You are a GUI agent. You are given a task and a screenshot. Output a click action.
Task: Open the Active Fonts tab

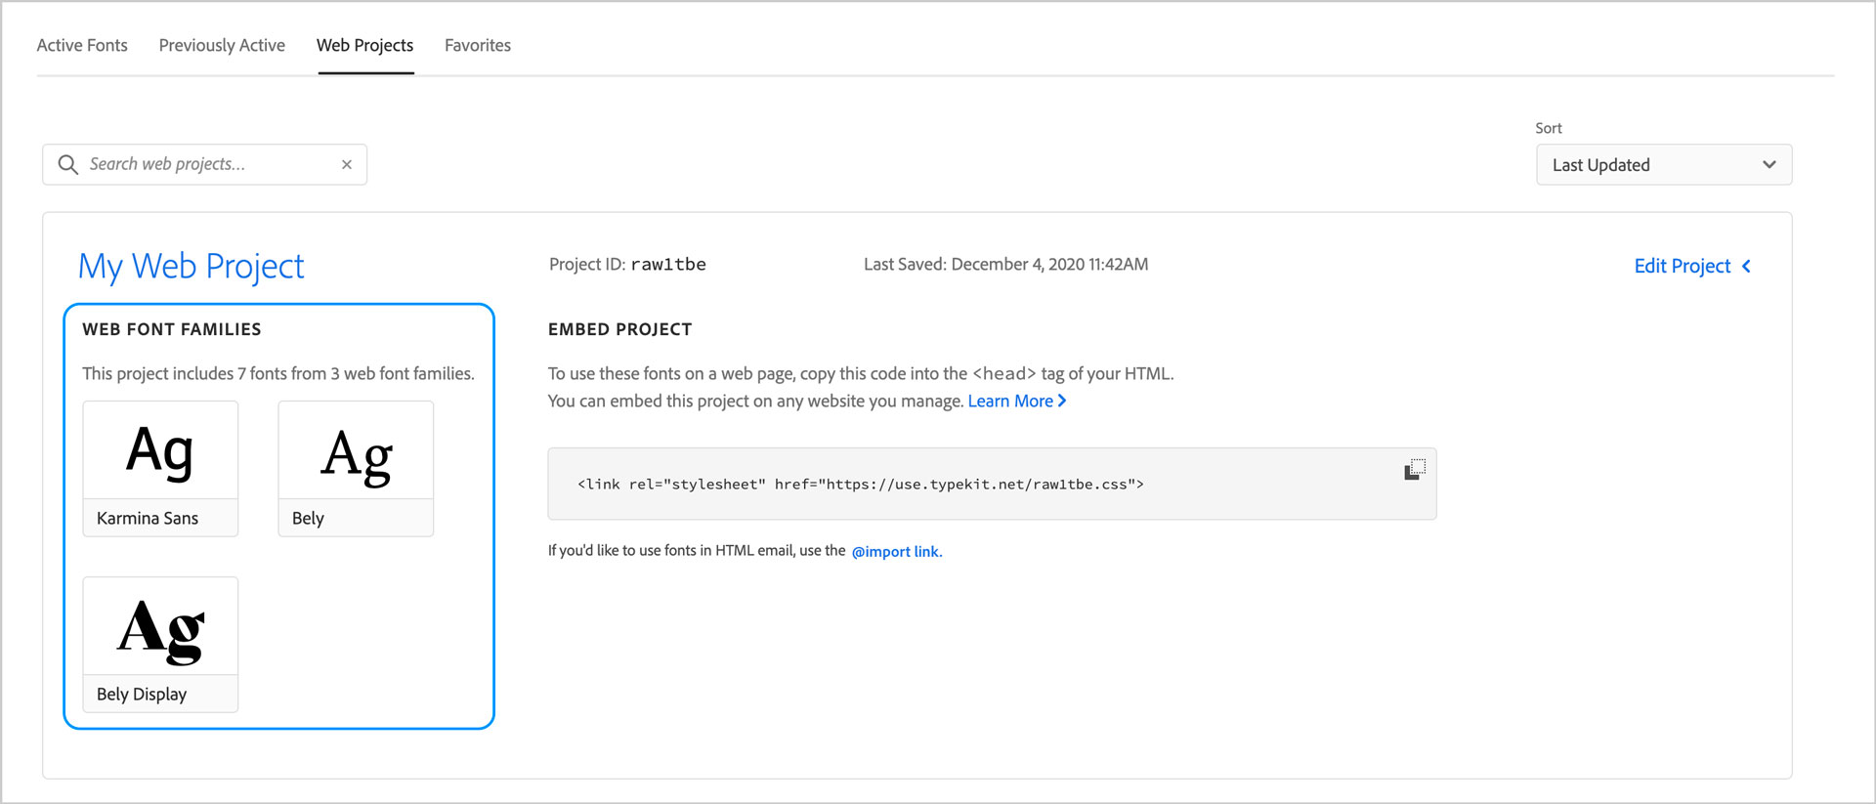(82, 45)
